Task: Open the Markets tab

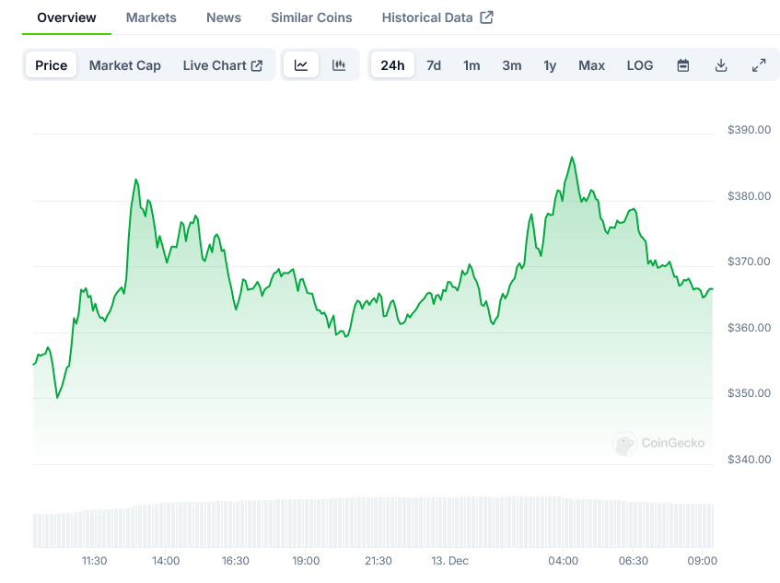Action: [151, 17]
